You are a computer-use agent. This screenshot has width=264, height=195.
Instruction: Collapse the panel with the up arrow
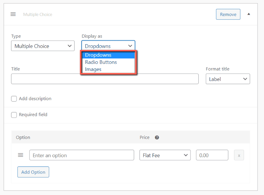(x=249, y=14)
